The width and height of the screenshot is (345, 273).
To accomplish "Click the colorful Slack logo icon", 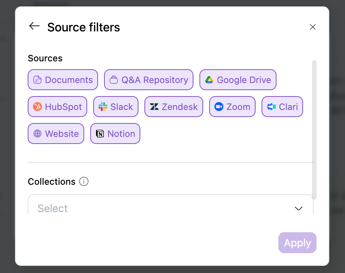I will [103, 107].
